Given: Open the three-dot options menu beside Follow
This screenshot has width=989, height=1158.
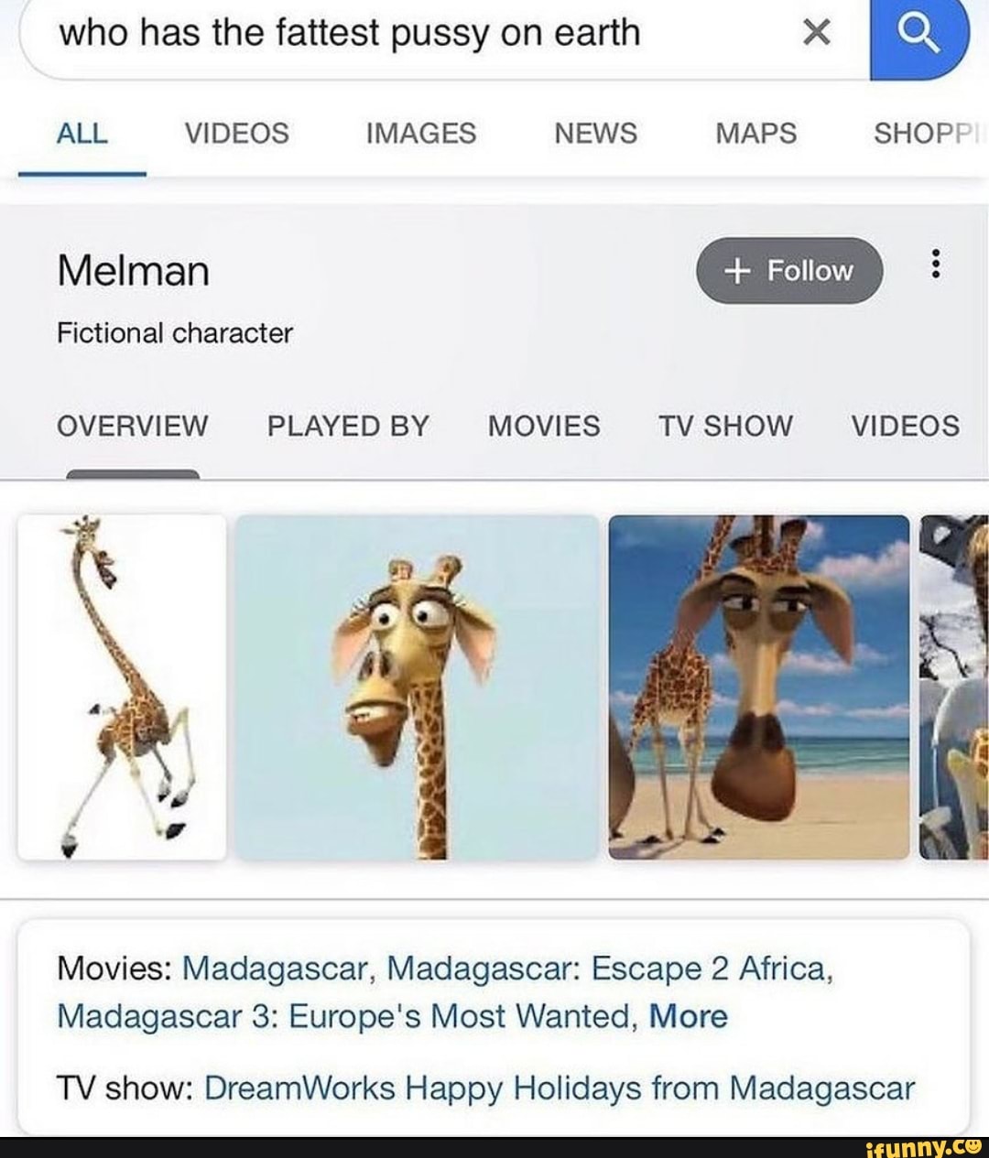Looking at the screenshot, I should [934, 265].
